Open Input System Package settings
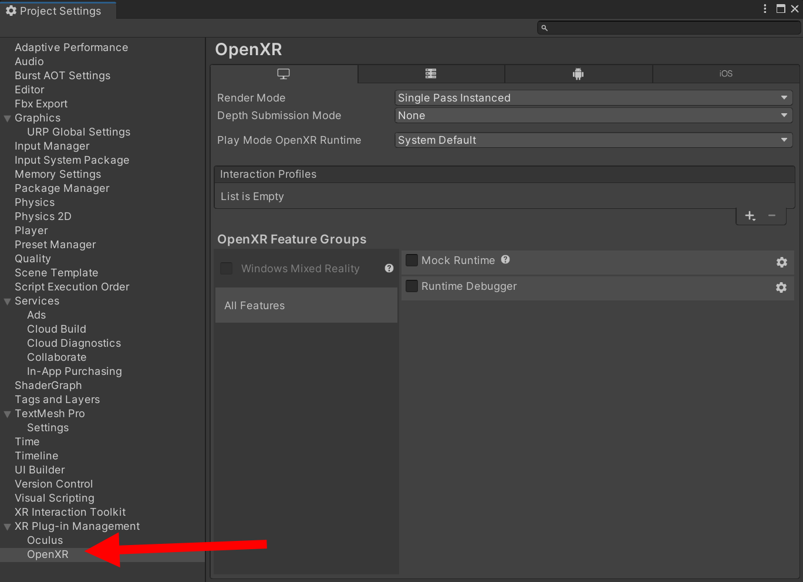The height and width of the screenshot is (582, 803). click(x=72, y=160)
